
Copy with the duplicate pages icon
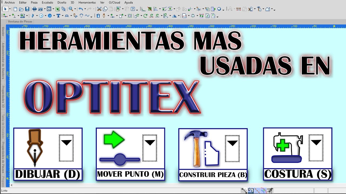pyautogui.click(x=105, y=9)
